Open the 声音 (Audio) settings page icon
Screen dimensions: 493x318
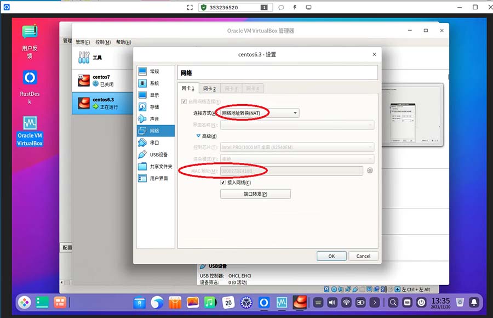point(142,118)
